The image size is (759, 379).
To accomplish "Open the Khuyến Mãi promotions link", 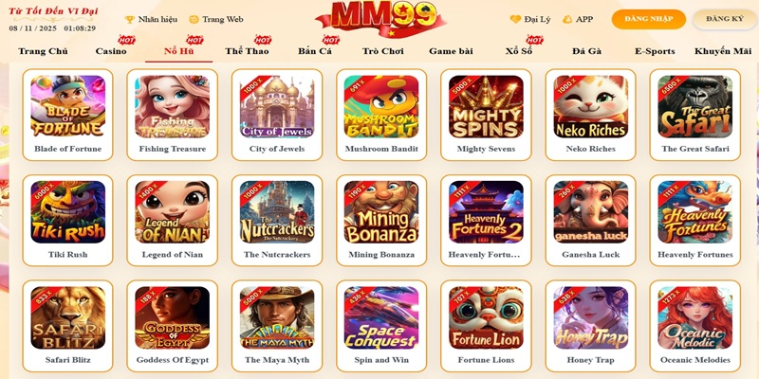I will tap(723, 51).
